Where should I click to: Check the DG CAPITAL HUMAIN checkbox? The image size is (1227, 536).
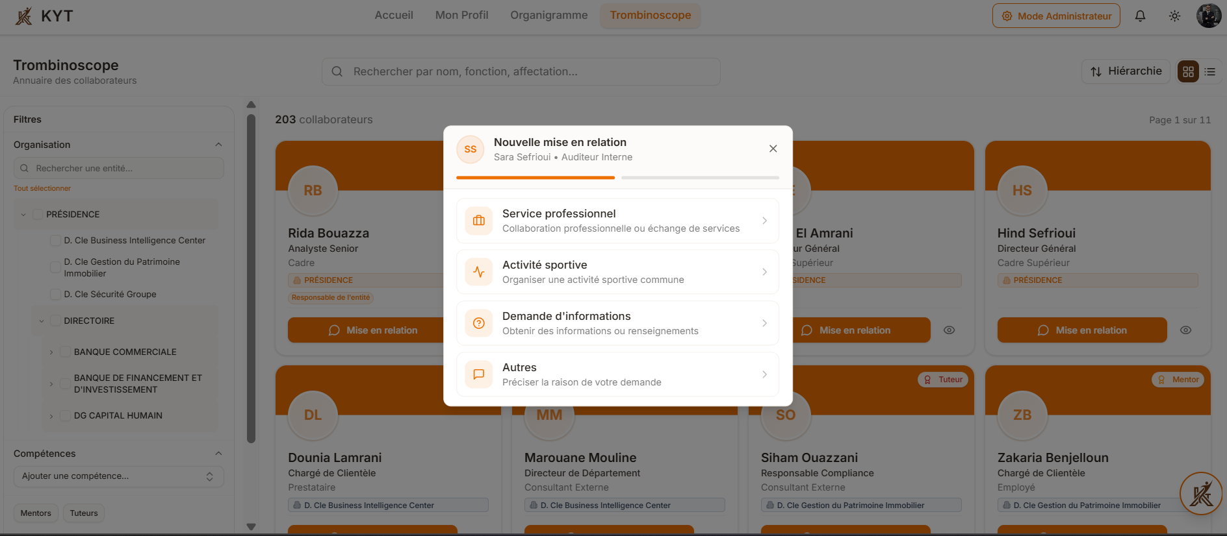coord(65,415)
